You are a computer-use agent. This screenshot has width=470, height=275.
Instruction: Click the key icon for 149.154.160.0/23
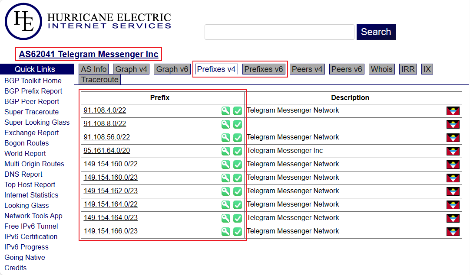225,178
